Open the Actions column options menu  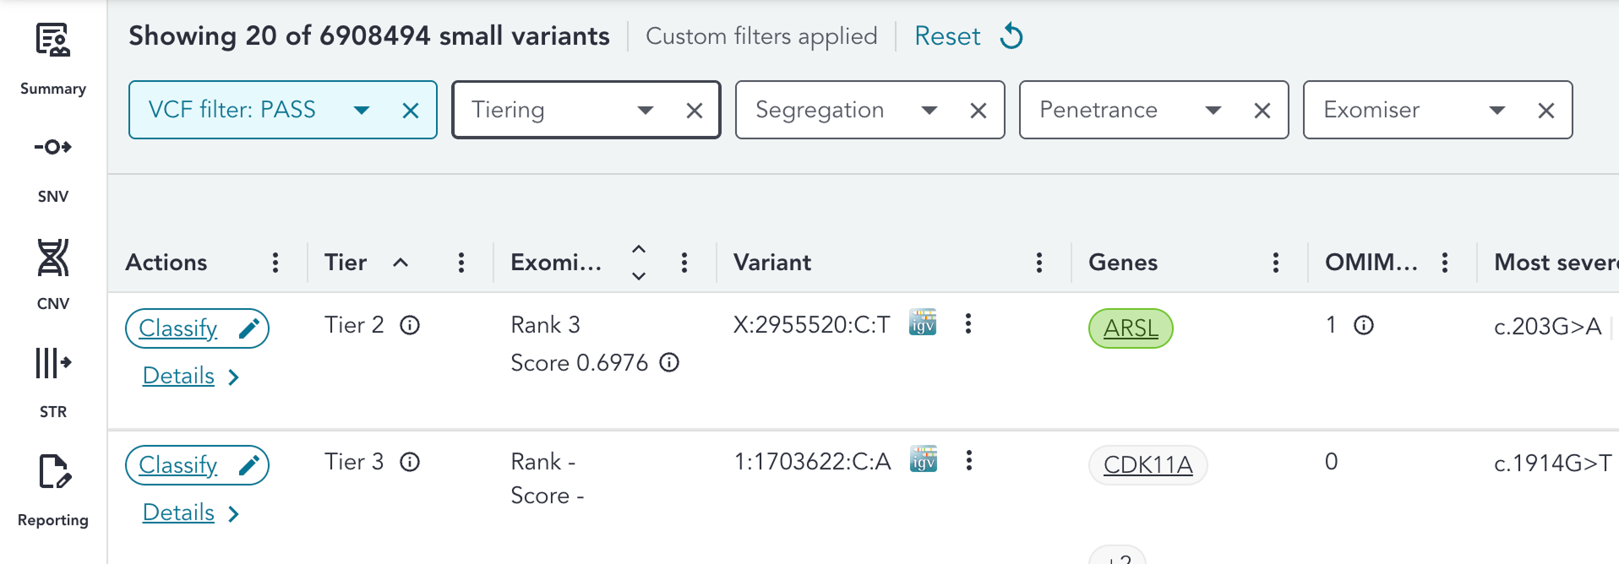[x=275, y=263]
